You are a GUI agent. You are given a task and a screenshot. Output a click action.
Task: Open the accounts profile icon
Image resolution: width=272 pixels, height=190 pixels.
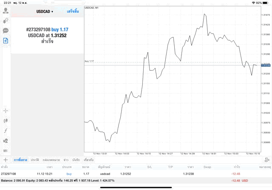tap(6, 11)
